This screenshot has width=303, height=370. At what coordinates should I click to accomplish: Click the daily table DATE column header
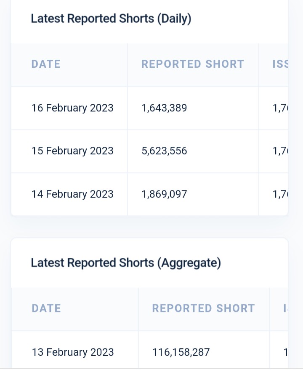point(46,64)
